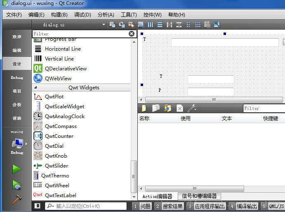Open the 帮助(H) menu

pos(177,15)
